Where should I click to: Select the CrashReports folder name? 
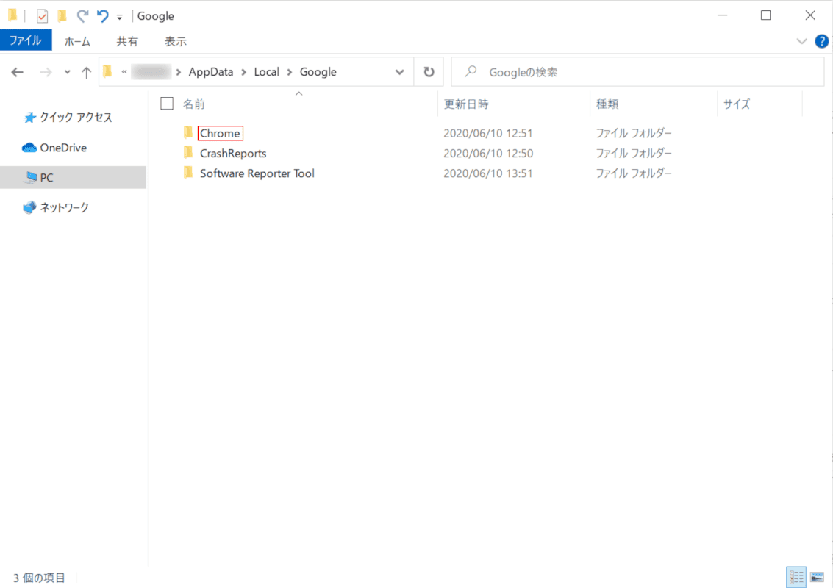[233, 154]
